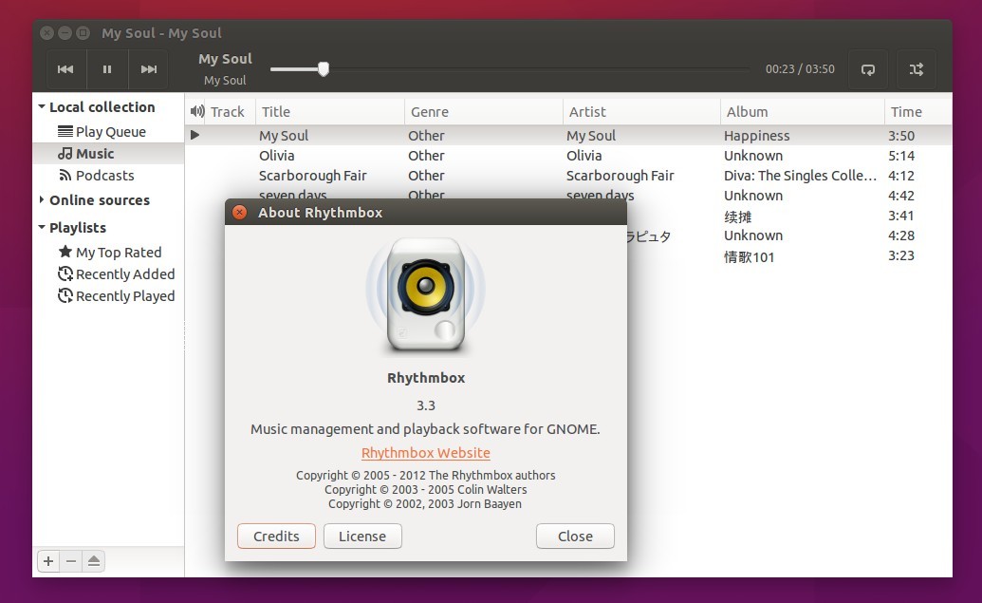Click the Music notes icon in the sidebar

[65, 154]
